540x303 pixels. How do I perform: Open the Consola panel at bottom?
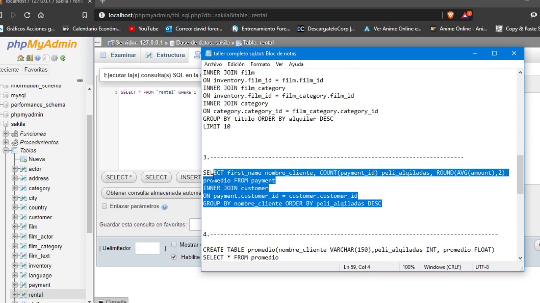click(x=112, y=301)
